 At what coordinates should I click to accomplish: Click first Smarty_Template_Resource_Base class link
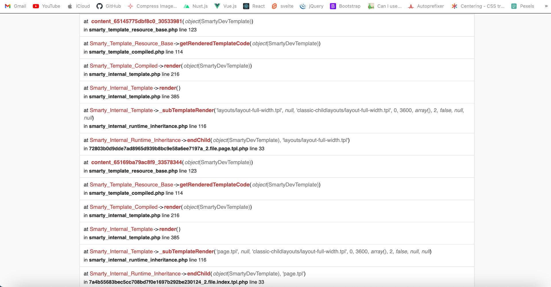coord(131,44)
